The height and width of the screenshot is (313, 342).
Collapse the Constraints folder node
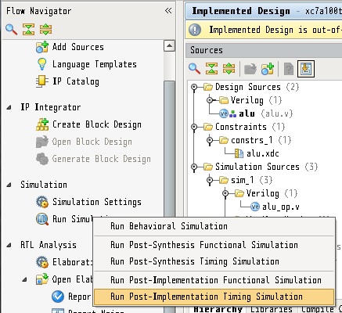(x=194, y=127)
